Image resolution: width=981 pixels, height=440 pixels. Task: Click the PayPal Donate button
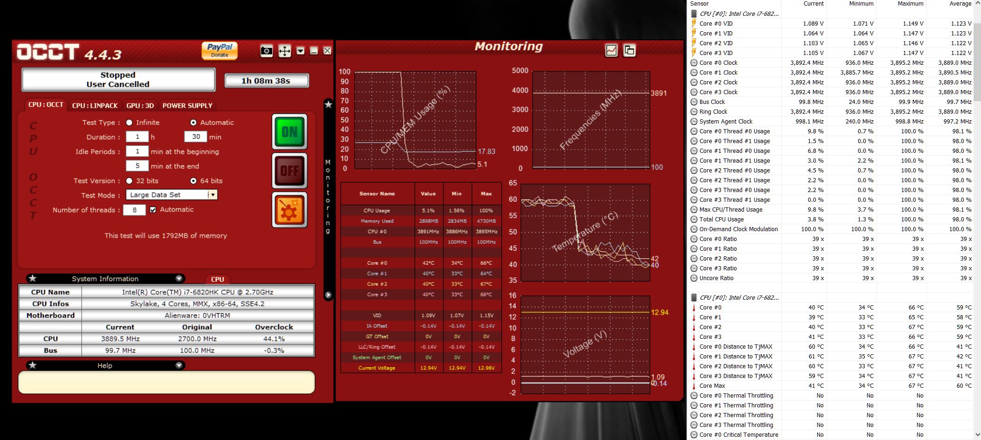[x=219, y=50]
